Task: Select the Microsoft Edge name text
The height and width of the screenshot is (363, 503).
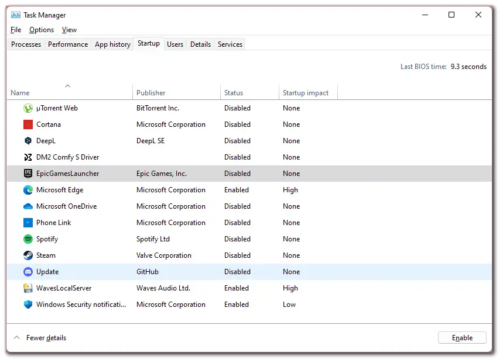Action: 60,190
